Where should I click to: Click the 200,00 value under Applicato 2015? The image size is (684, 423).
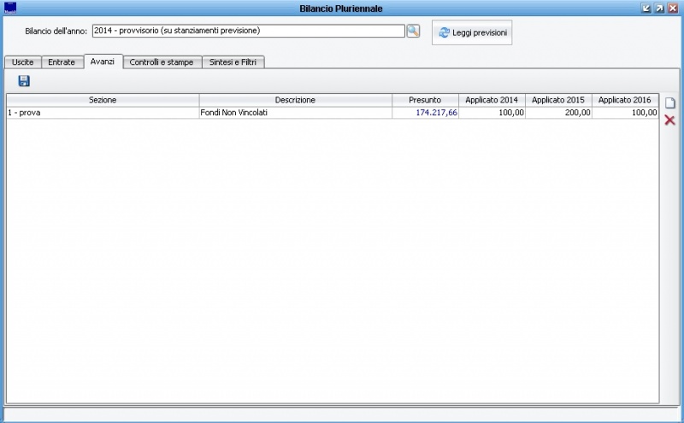pyautogui.click(x=558, y=113)
